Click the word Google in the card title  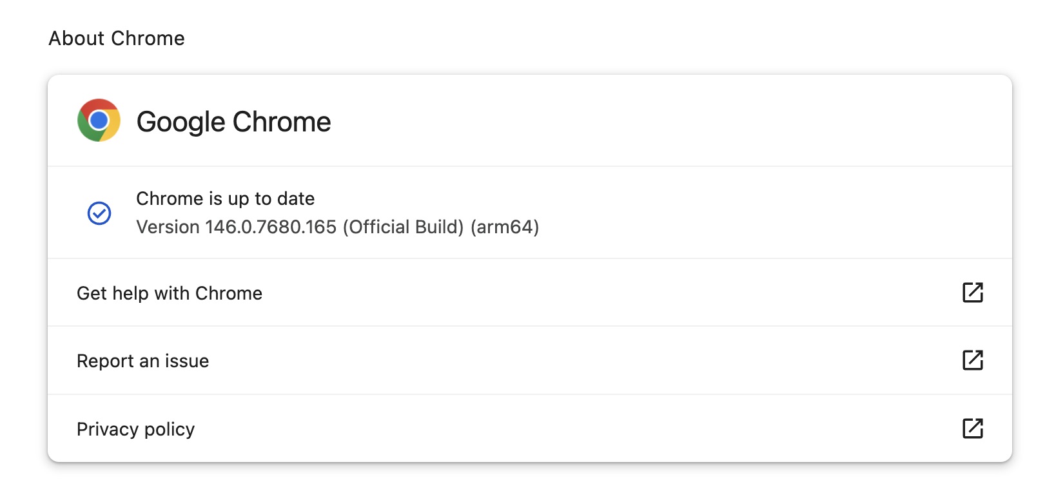tap(181, 122)
